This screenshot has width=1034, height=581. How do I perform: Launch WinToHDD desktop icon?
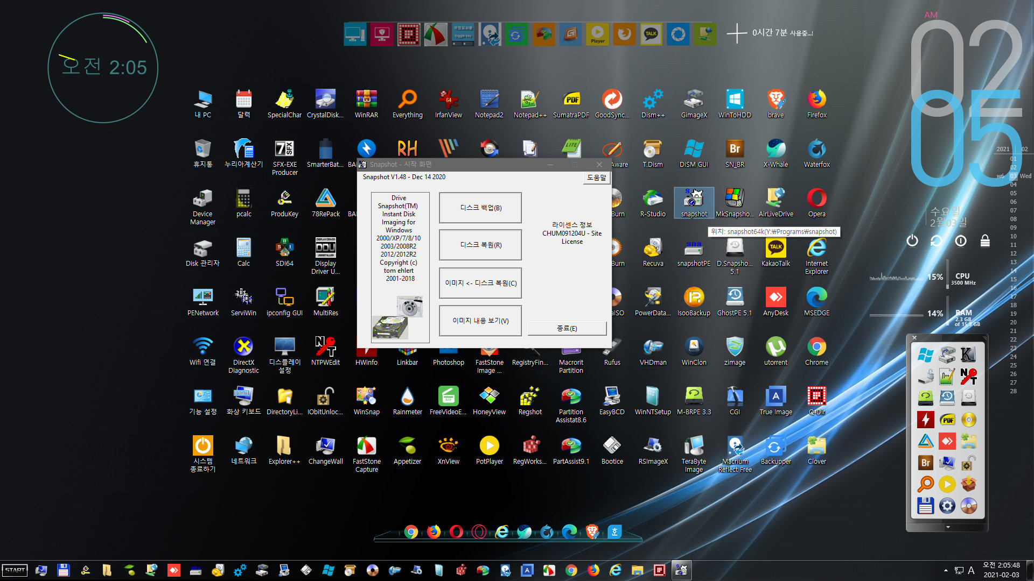point(735,104)
